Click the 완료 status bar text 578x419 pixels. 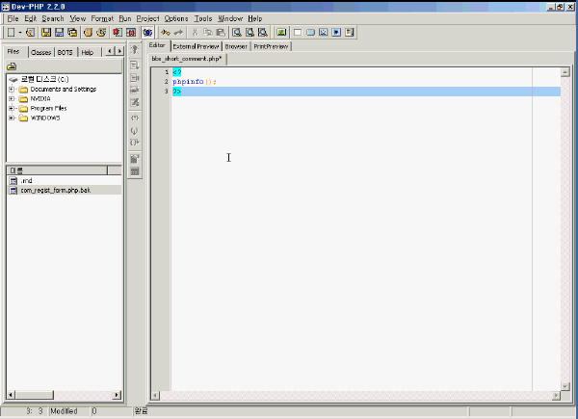click(142, 411)
